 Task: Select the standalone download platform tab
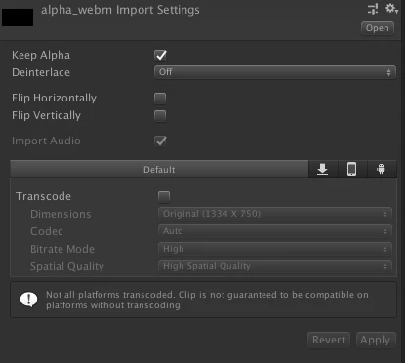coord(323,169)
